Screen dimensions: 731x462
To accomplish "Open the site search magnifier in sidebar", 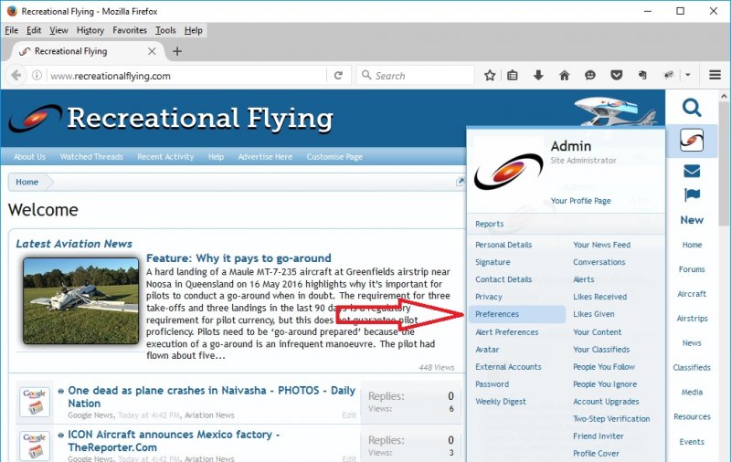I will coord(692,108).
